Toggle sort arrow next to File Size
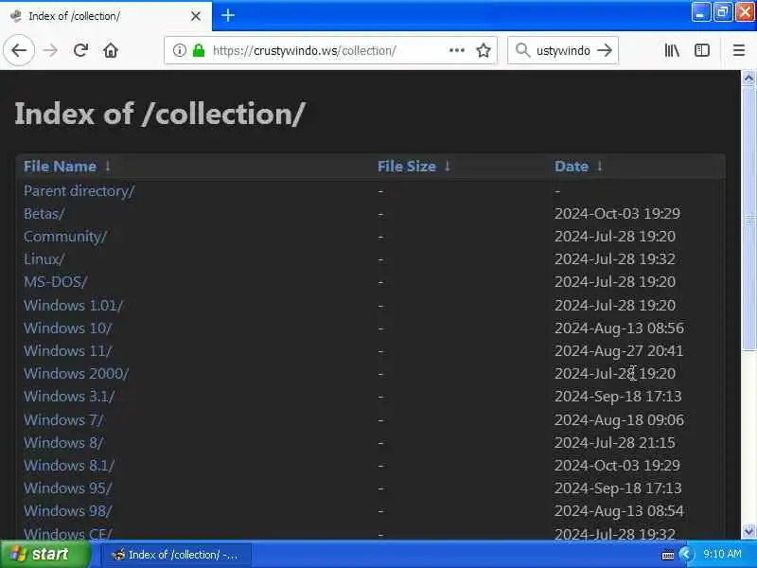This screenshot has width=757, height=568. tap(448, 166)
